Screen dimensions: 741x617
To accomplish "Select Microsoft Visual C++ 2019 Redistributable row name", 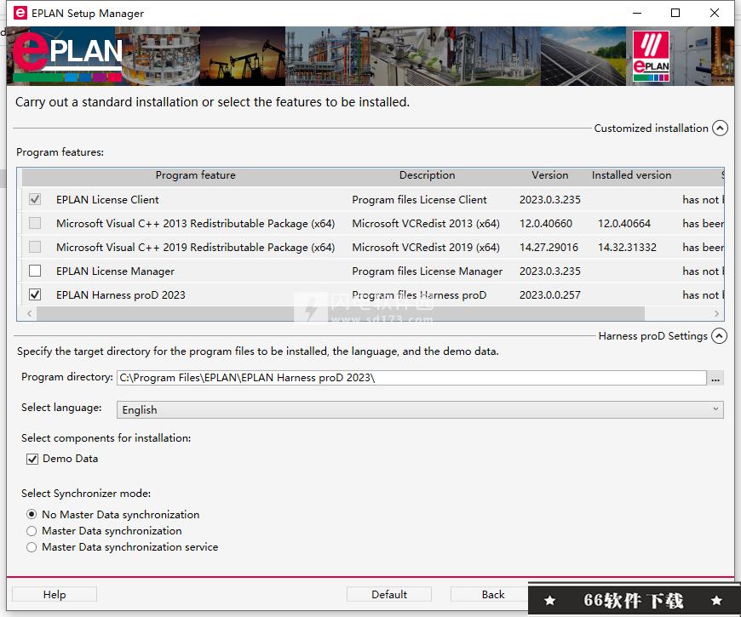I will tap(195, 248).
